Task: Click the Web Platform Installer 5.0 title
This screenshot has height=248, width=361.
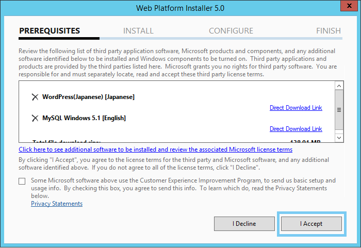Action: coord(180,8)
